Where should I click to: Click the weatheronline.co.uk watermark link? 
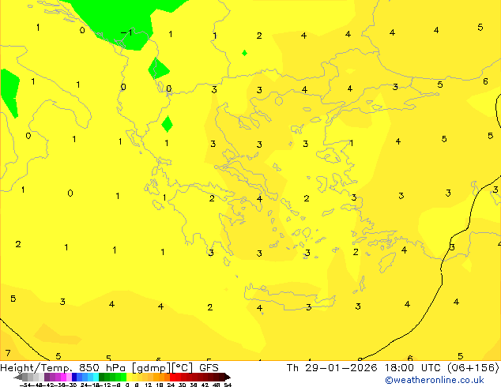434,380
